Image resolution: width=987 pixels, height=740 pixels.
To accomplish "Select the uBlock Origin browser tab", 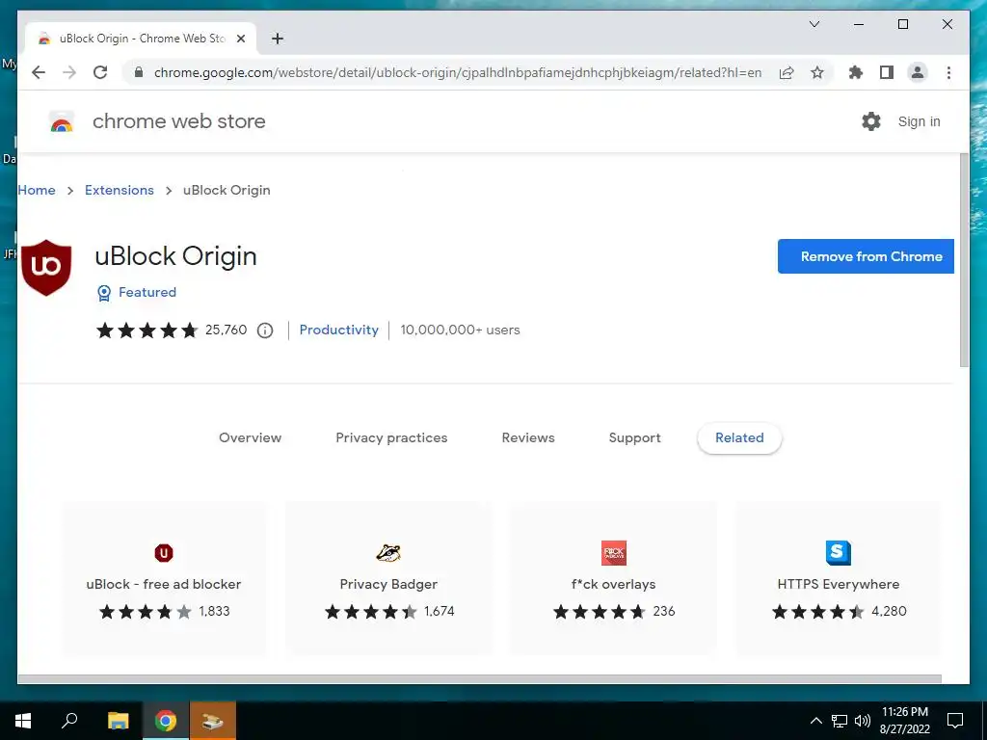I will pos(141,39).
